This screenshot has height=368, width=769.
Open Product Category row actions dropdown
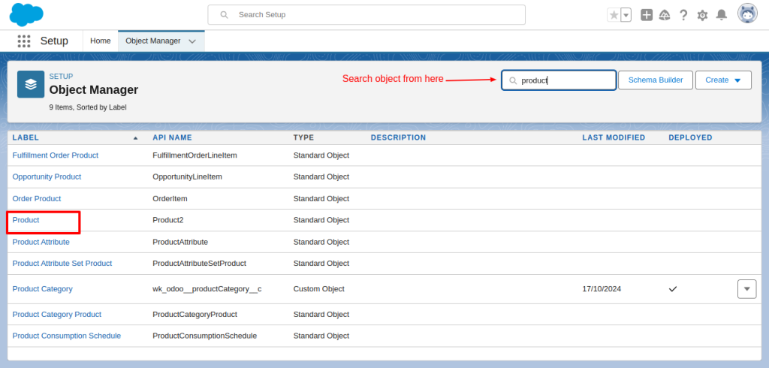(747, 289)
